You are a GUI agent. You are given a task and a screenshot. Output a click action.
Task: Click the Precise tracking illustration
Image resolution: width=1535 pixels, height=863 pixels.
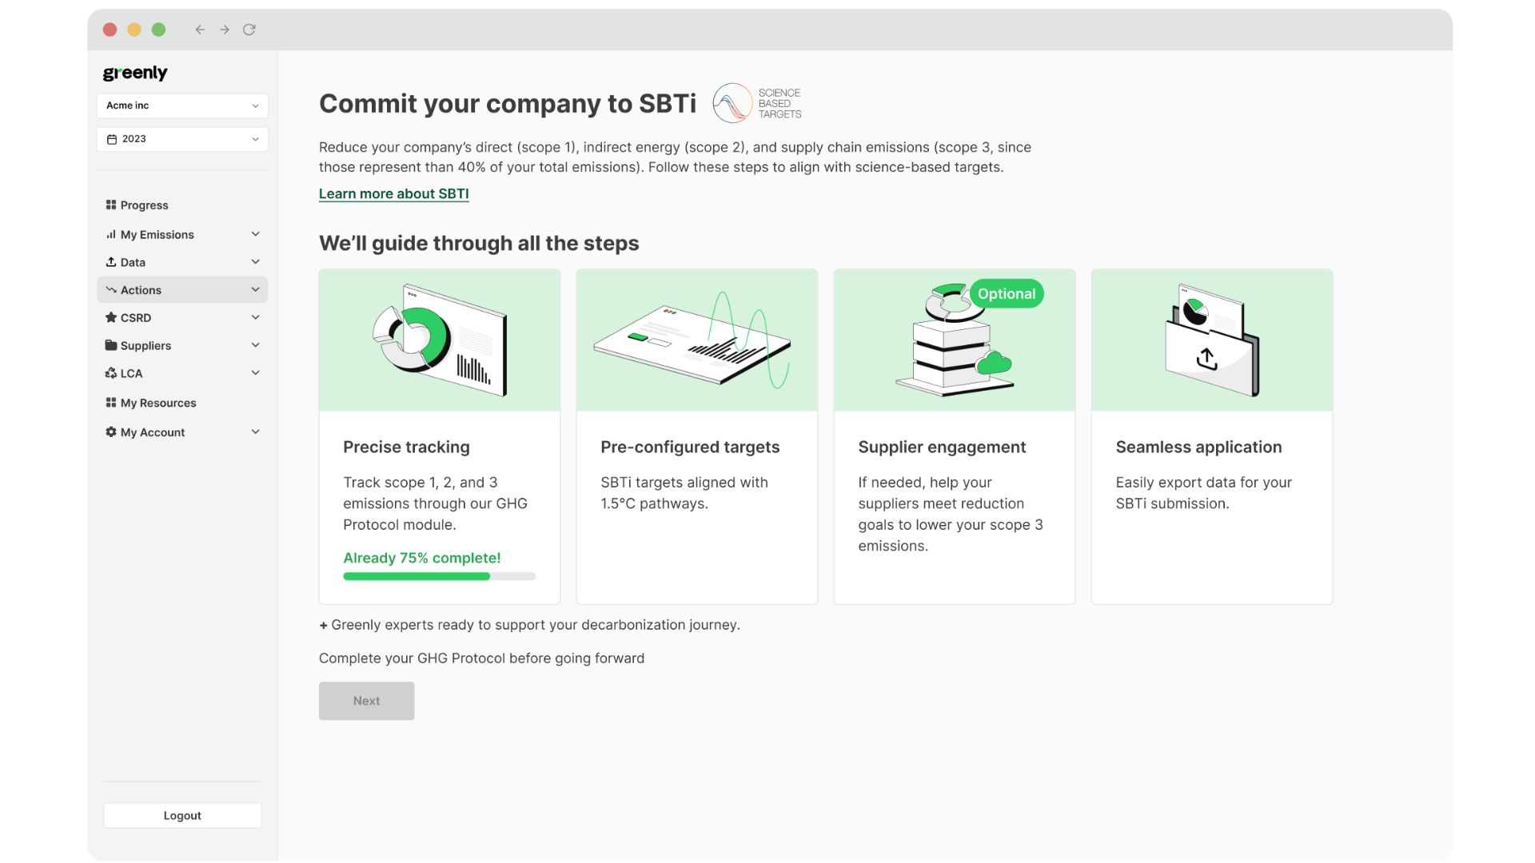pyautogui.click(x=440, y=340)
